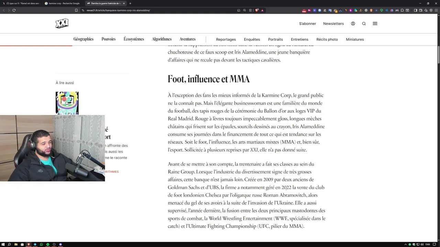Screen dimensions: 440x247
Task: Click the zoom magnifier icon in address bar
Action: pyautogui.click(x=244, y=10)
